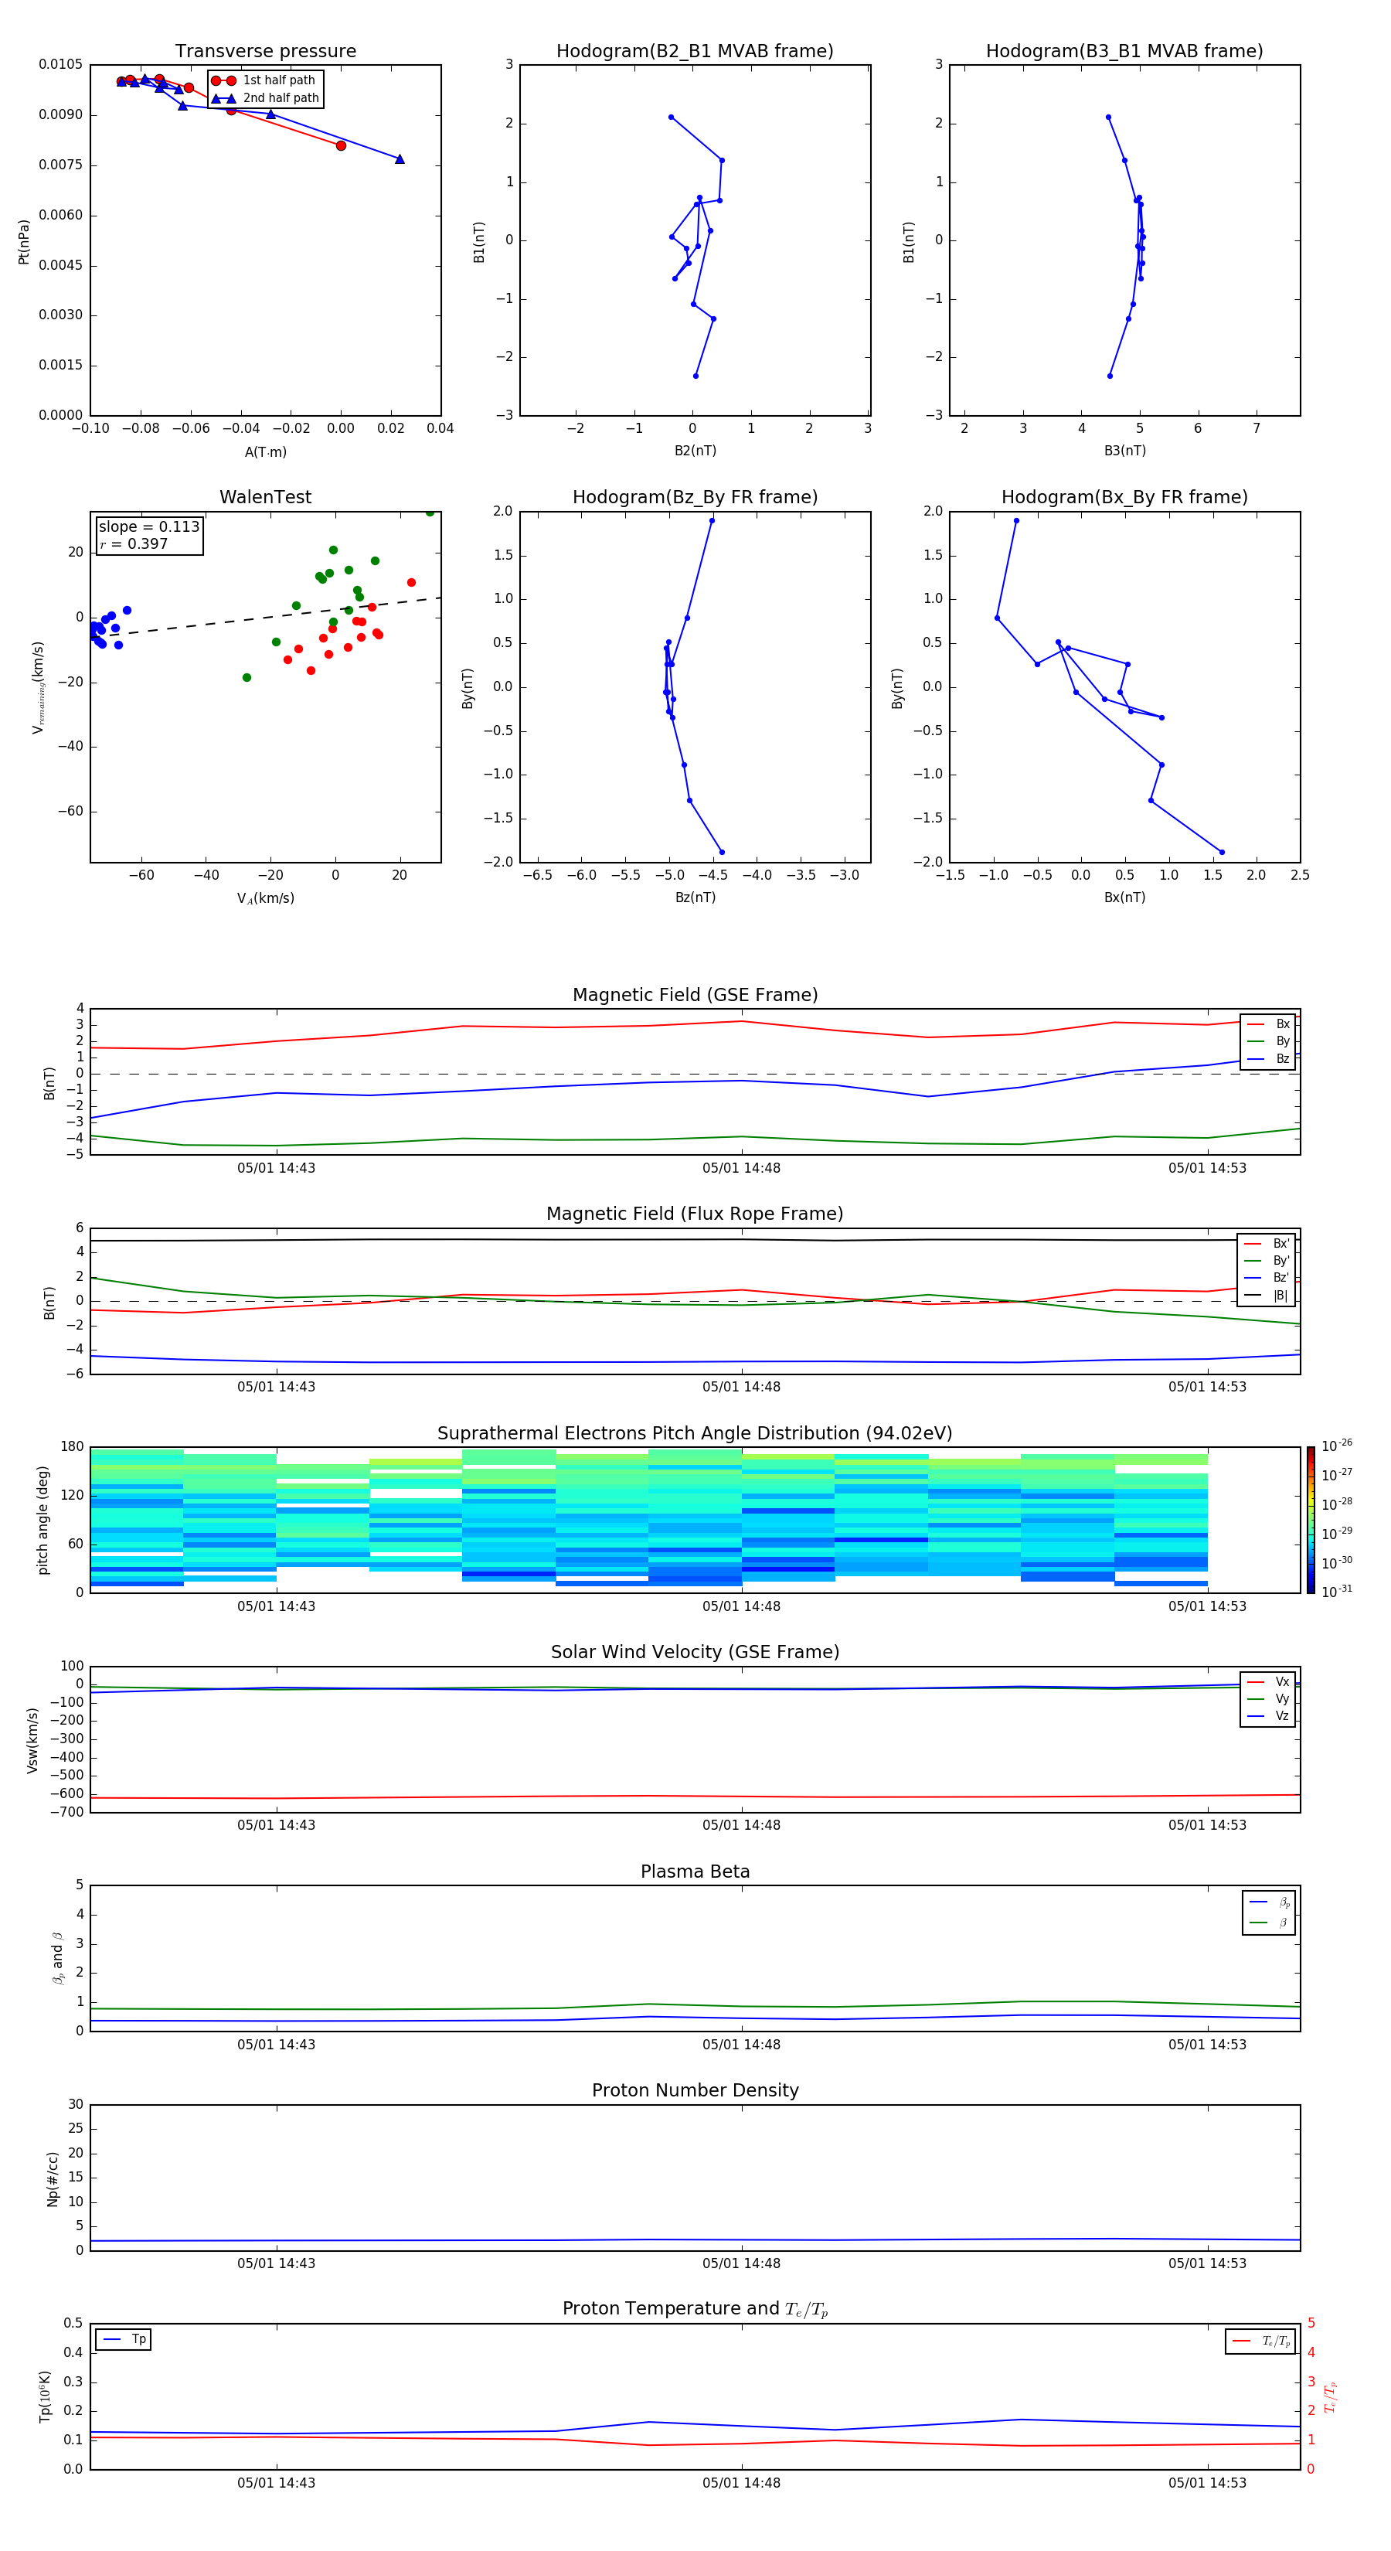Click the 'Hodogram(B3_B1 MVAB frame)' title
Viewport: 1391px width, 2551px height.
[1124, 52]
